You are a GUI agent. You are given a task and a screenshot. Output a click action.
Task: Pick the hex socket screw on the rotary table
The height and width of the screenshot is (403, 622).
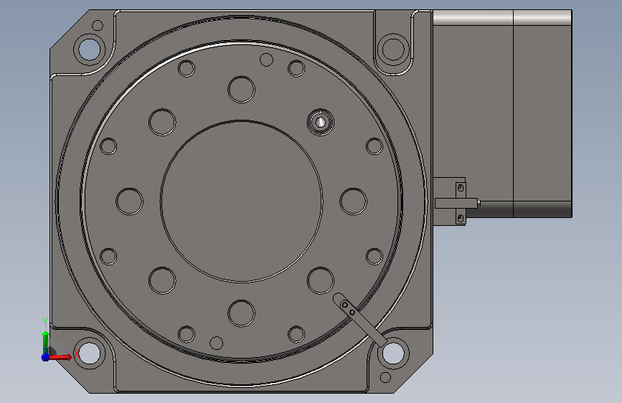coord(321,122)
